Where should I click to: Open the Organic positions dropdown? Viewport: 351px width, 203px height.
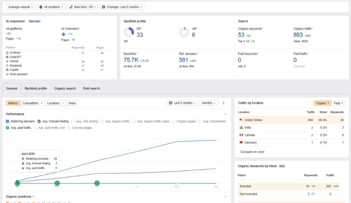[x=20, y=196]
